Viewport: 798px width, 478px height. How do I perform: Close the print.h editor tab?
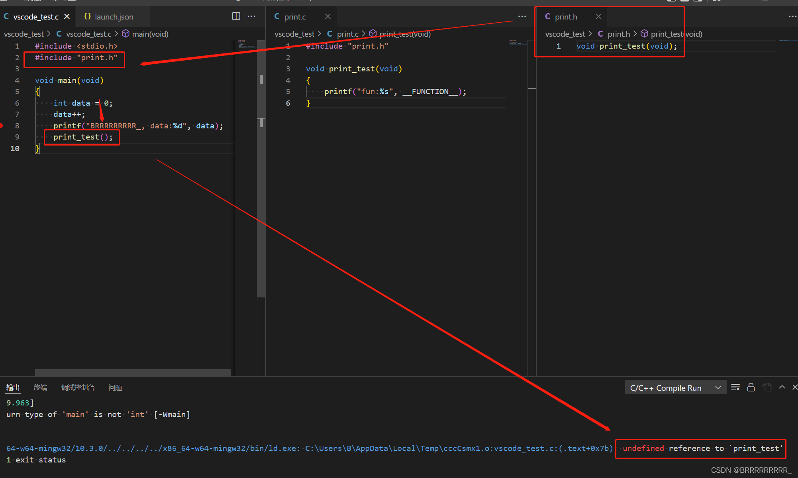pos(598,16)
